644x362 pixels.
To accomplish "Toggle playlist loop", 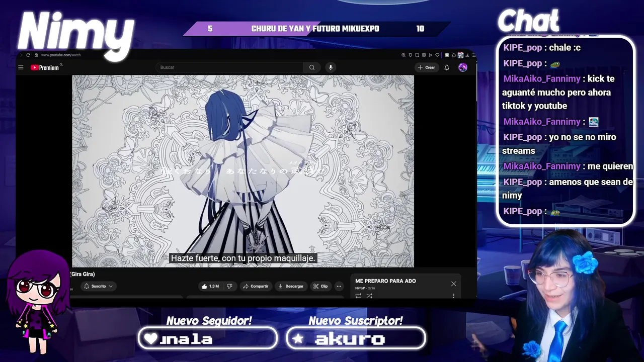I will point(358,296).
